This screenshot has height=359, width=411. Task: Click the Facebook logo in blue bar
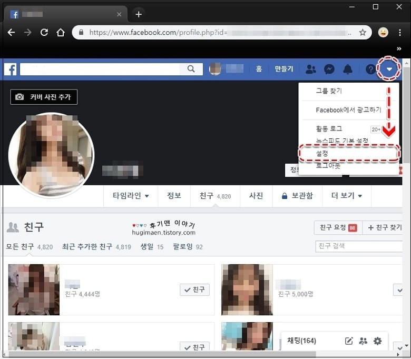(11, 69)
